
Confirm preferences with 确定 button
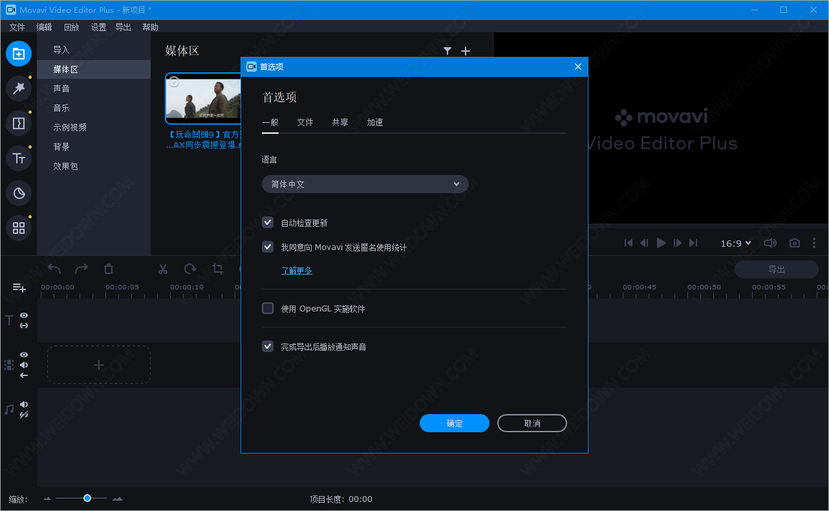point(455,423)
